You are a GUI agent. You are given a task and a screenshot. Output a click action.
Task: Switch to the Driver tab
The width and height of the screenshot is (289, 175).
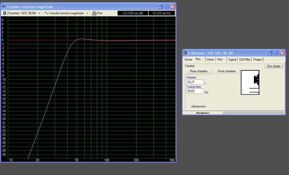(188, 60)
